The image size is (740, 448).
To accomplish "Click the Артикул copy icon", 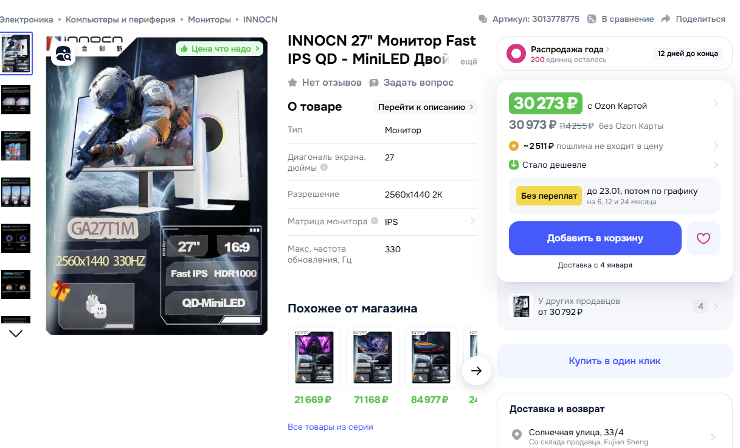I will pyautogui.click(x=483, y=19).
